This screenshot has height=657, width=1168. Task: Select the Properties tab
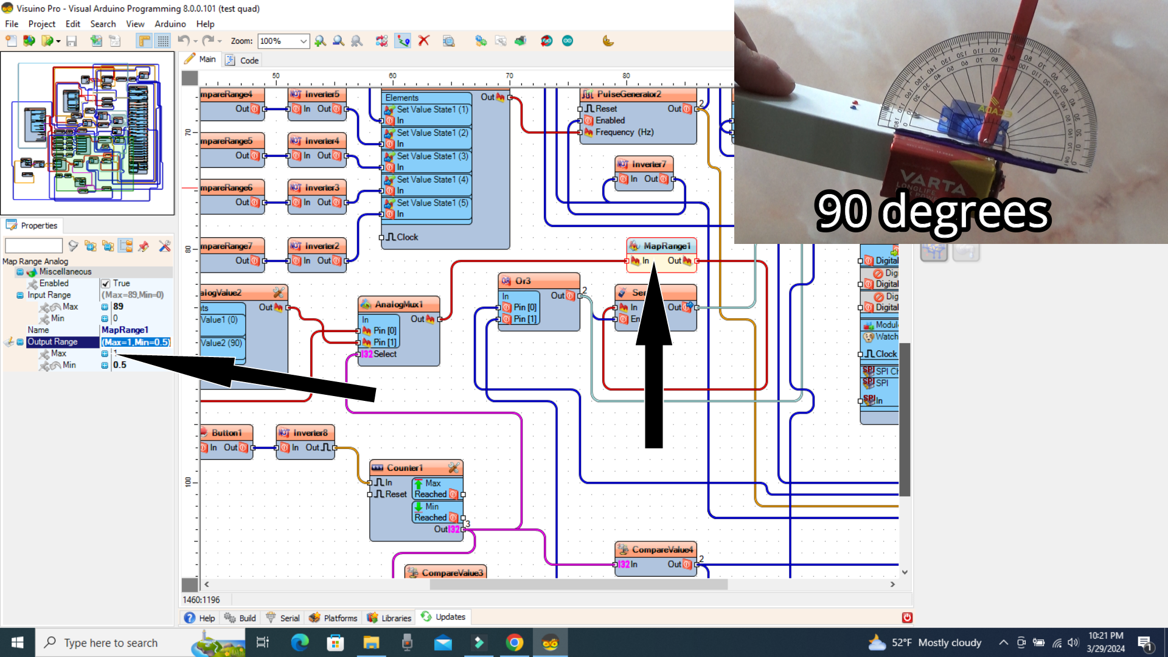coord(32,225)
